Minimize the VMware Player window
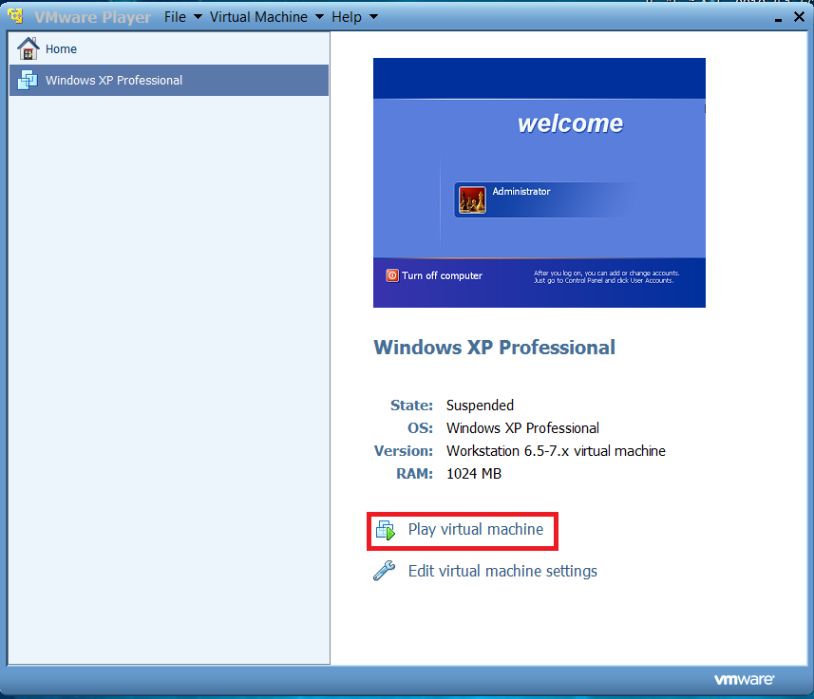 [x=778, y=19]
